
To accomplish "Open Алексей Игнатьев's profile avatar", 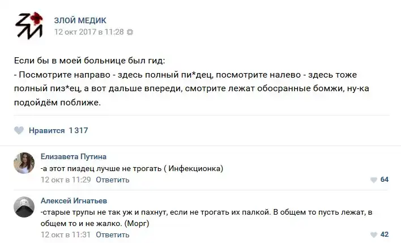I will [24, 207].
